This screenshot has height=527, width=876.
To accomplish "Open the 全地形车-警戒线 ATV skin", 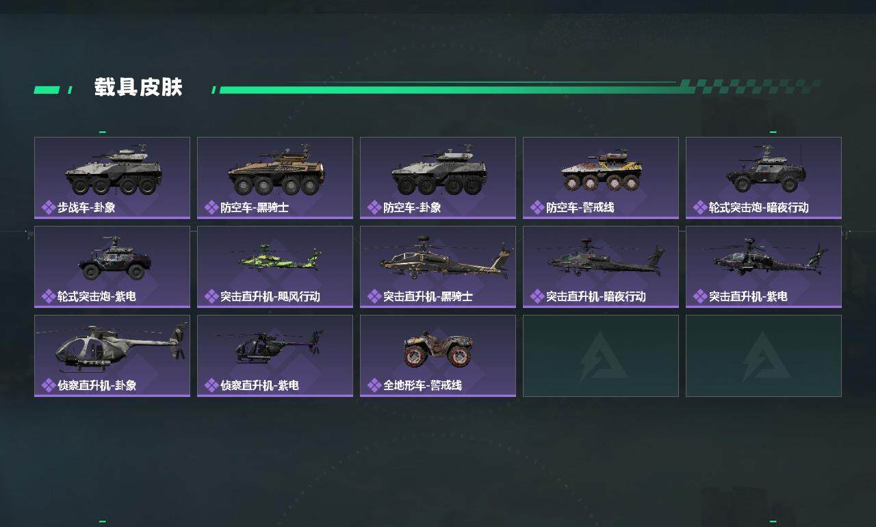I will coord(438,356).
